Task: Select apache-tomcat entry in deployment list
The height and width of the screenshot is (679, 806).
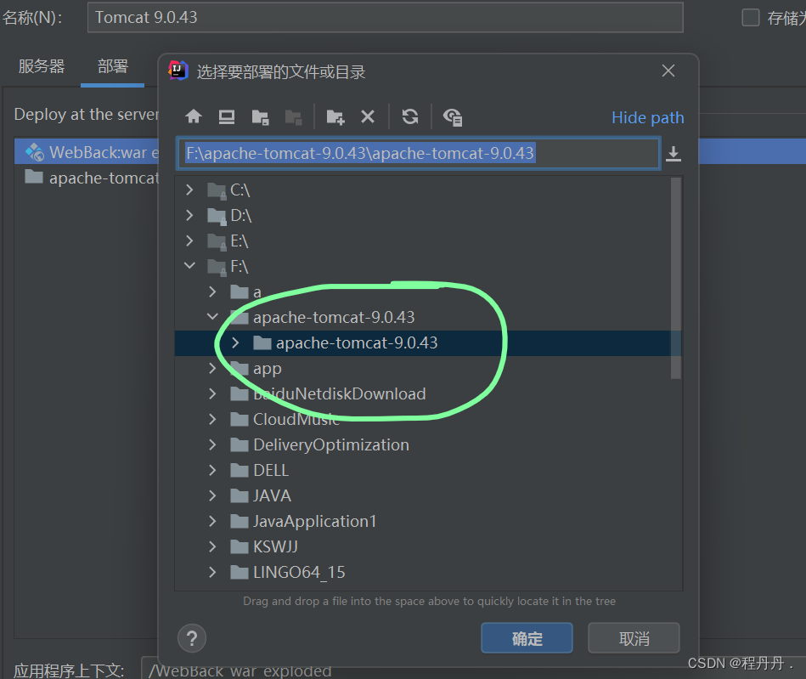Action: pyautogui.click(x=87, y=178)
